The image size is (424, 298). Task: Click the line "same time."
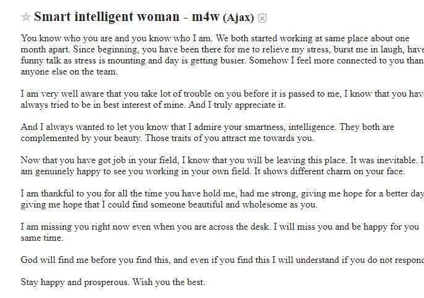pos(42,238)
